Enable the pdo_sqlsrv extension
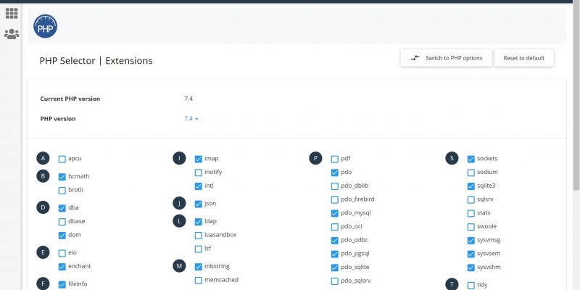 [x=335, y=281]
